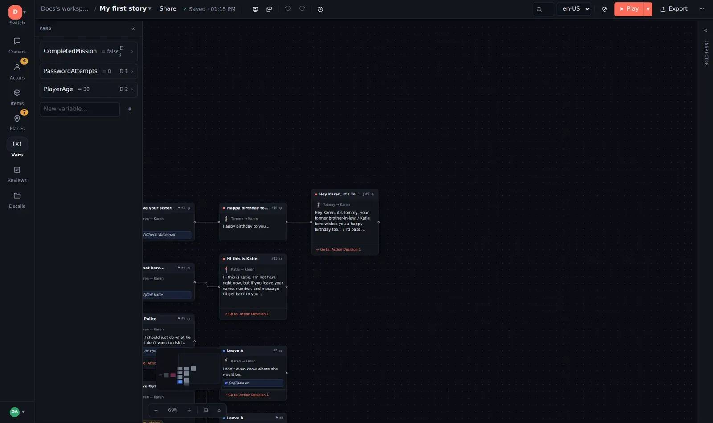Click Go to link in Hey Karen node
The image size is (713, 423).
point(339,249)
